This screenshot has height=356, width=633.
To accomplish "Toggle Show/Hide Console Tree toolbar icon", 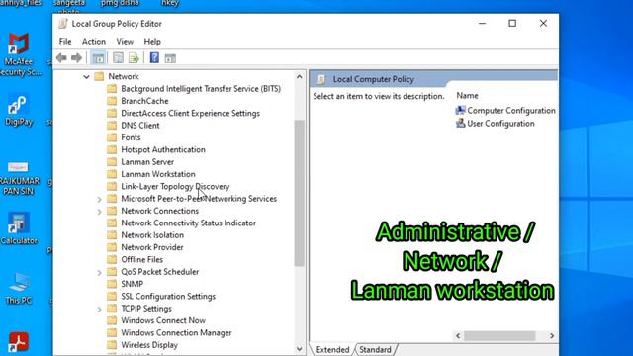I will (x=98, y=58).
